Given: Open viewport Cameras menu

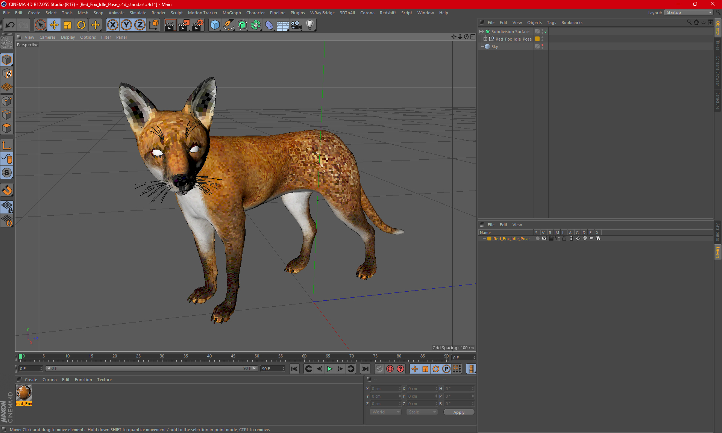Looking at the screenshot, I should (47, 37).
